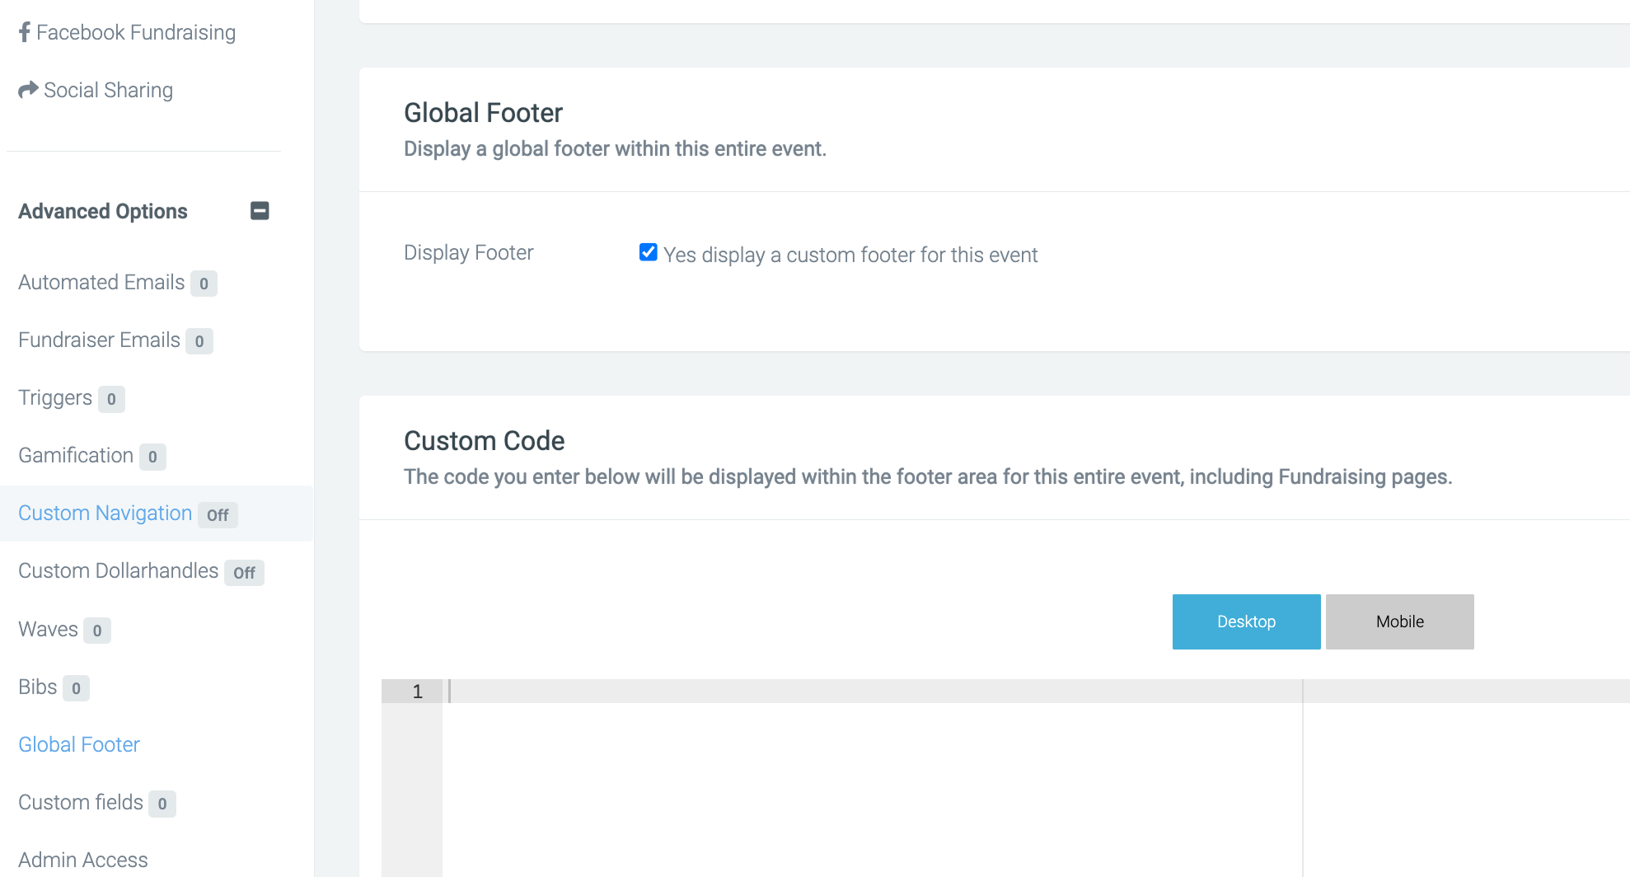Open Social Sharing settings
The image size is (1630, 877).
click(108, 90)
